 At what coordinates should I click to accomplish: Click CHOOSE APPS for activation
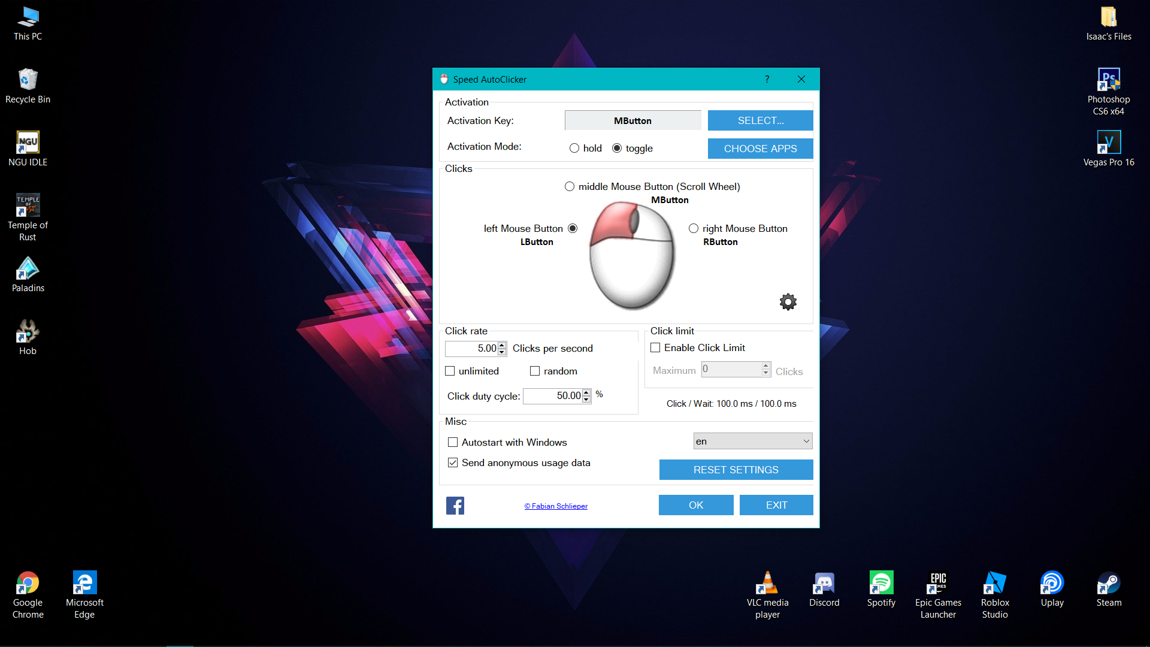tap(760, 149)
